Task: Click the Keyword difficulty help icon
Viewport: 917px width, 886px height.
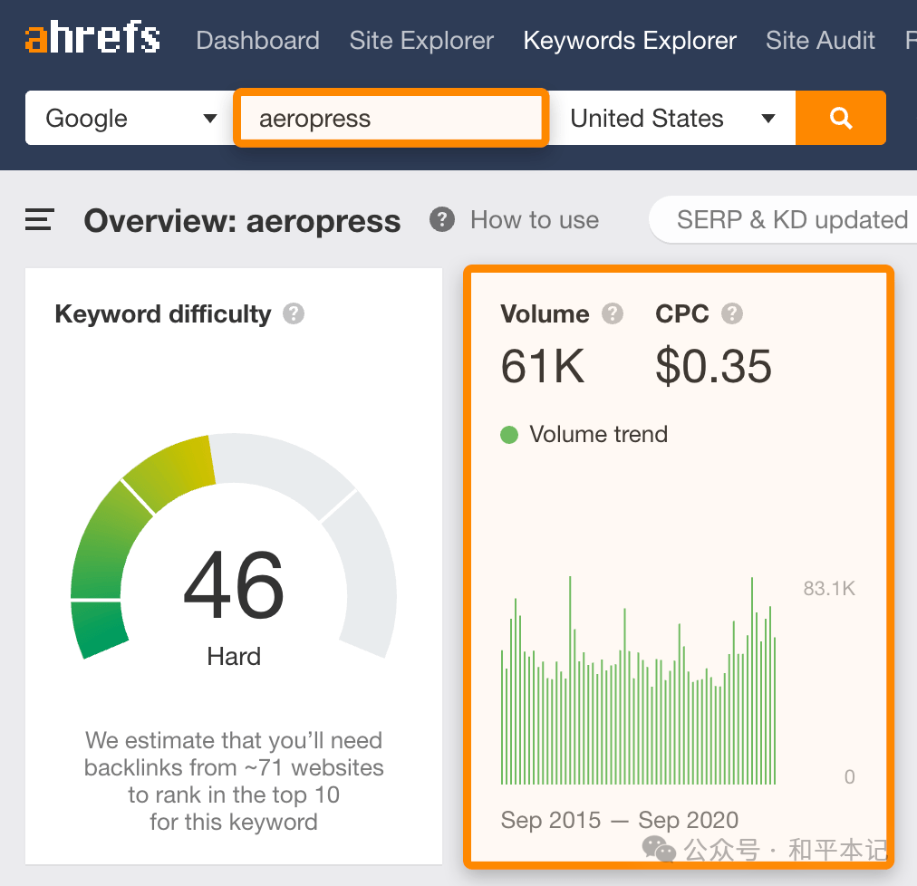Action: point(294,314)
